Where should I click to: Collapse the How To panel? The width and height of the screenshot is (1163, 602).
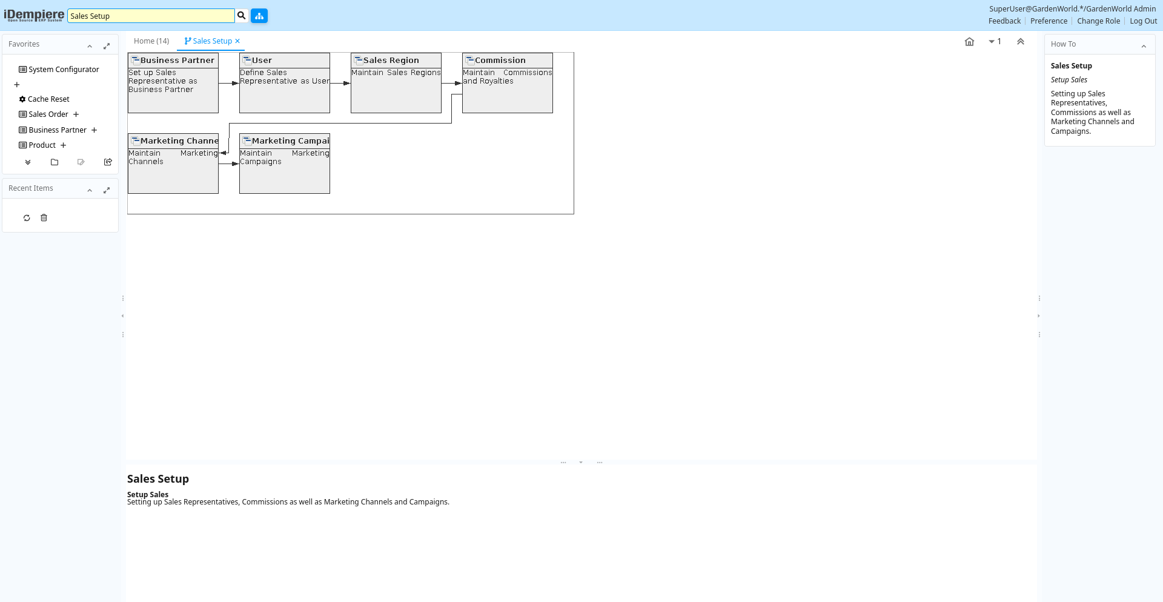click(x=1144, y=46)
